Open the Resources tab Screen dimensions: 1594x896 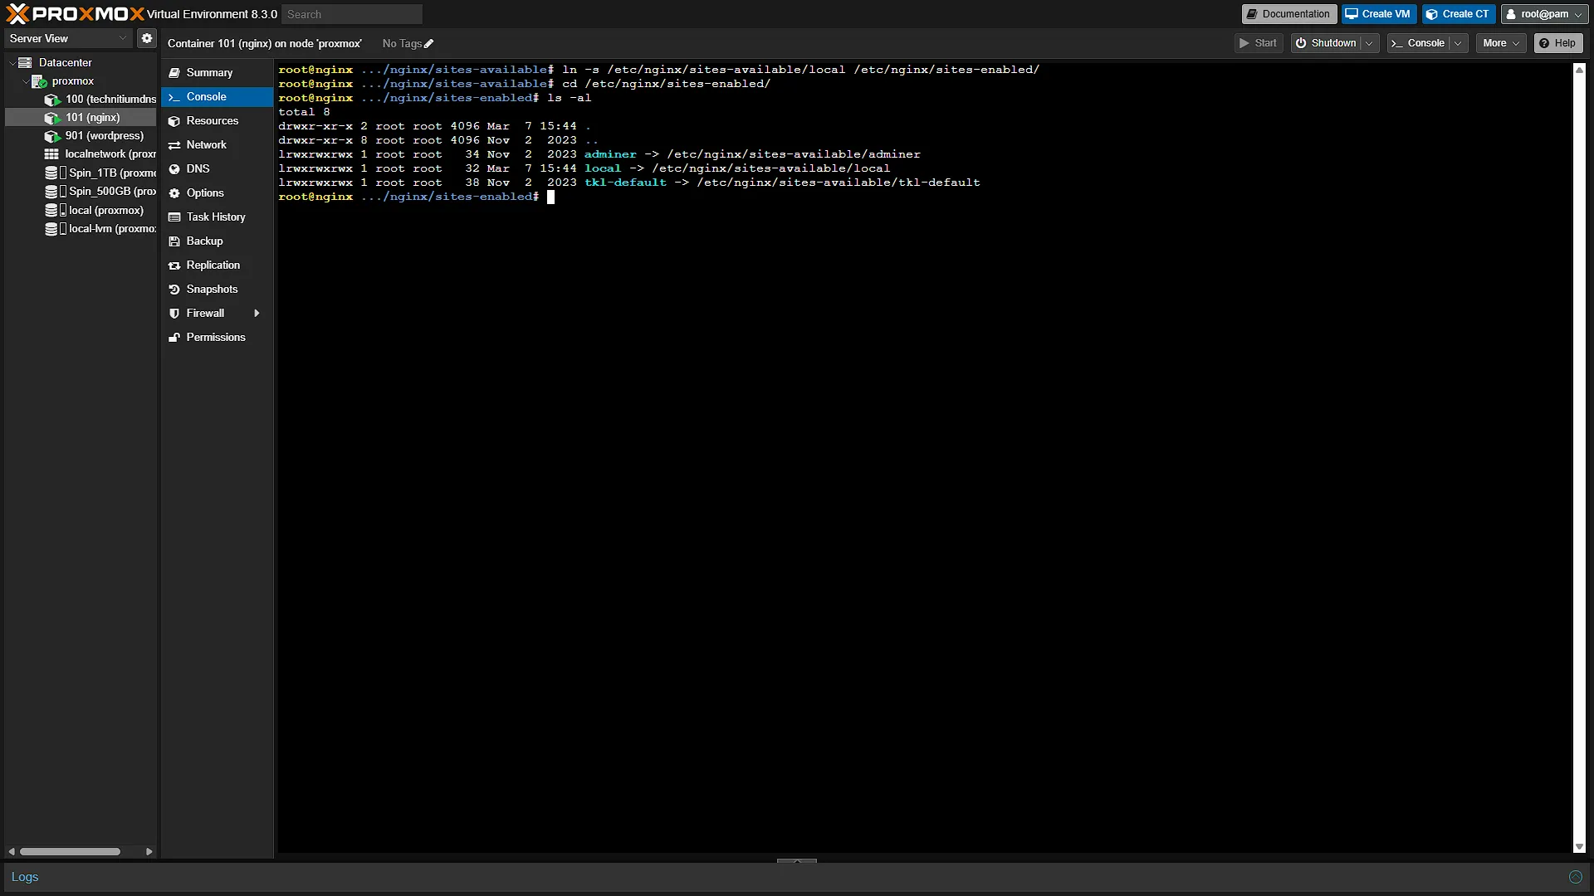pyautogui.click(x=218, y=121)
